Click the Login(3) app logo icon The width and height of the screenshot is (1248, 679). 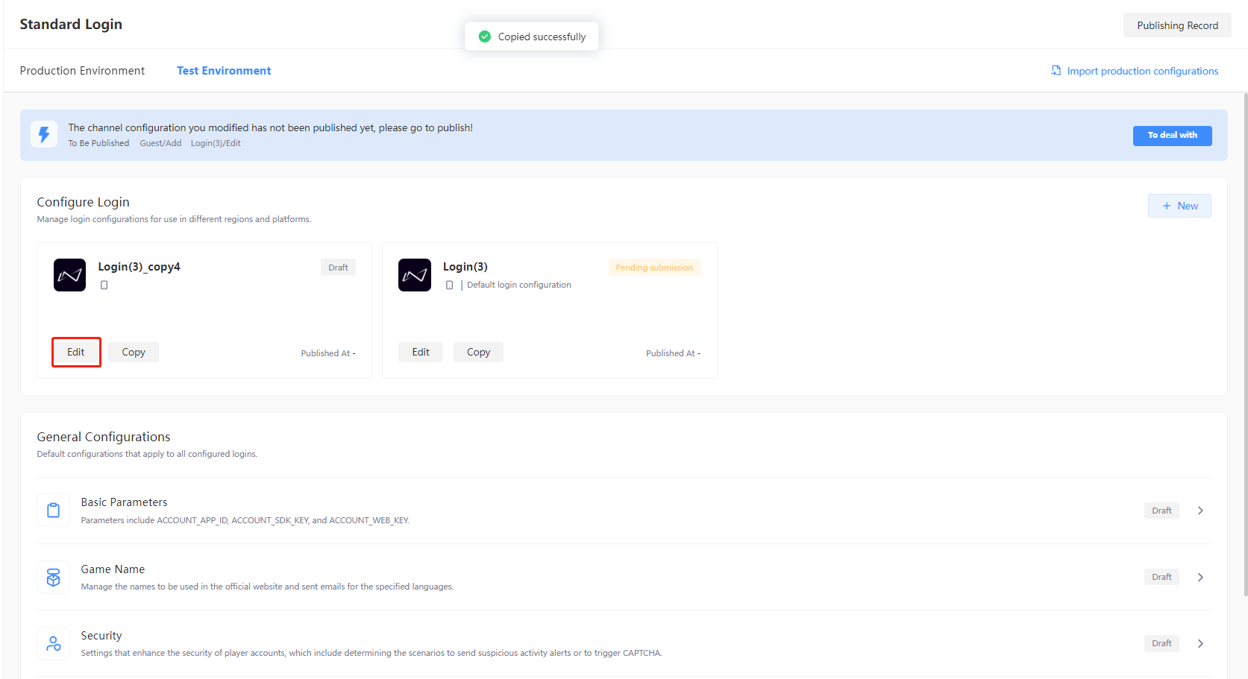click(x=415, y=275)
